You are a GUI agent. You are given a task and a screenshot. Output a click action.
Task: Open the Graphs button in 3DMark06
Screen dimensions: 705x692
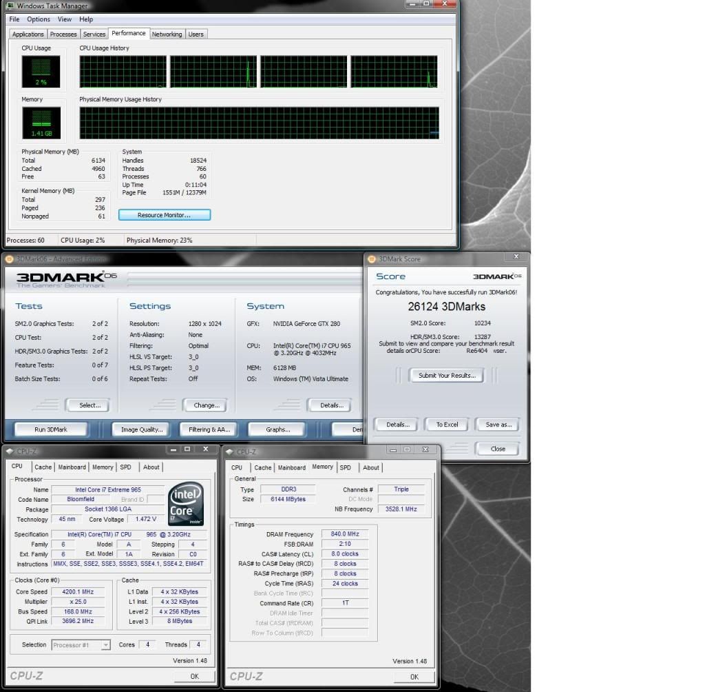point(278,429)
